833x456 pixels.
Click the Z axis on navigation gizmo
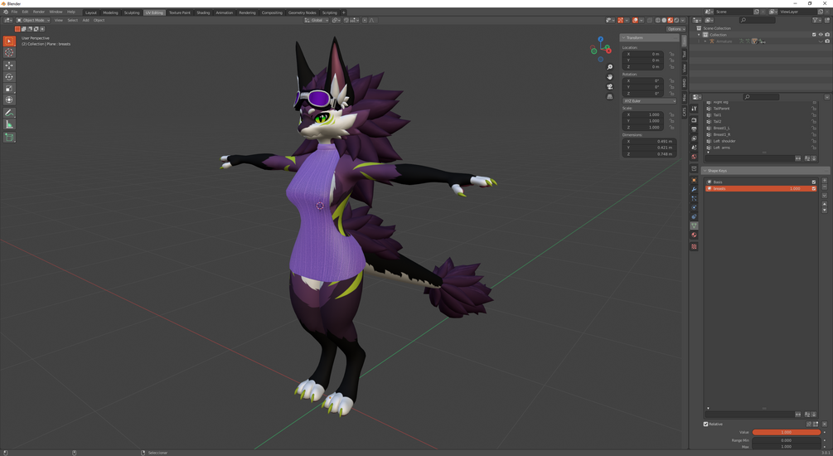pyautogui.click(x=600, y=39)
